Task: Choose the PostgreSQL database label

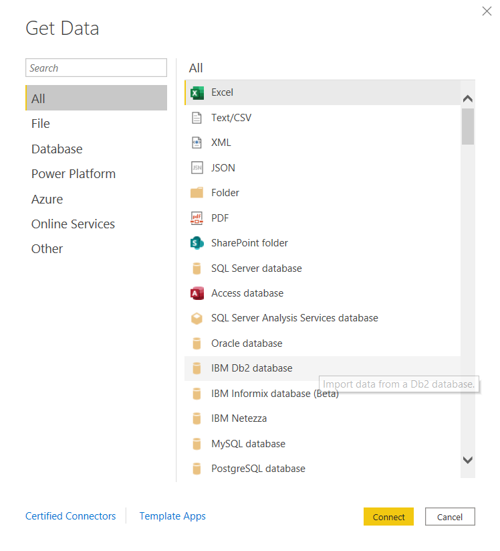Action: [x=258, y=469]
